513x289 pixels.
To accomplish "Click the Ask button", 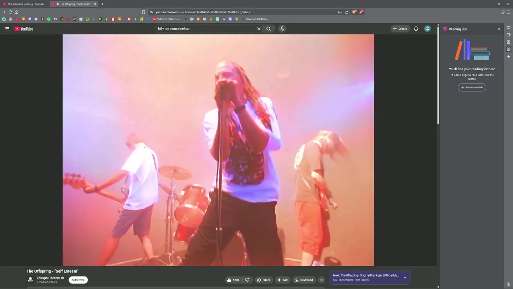I will pos(283,280).
